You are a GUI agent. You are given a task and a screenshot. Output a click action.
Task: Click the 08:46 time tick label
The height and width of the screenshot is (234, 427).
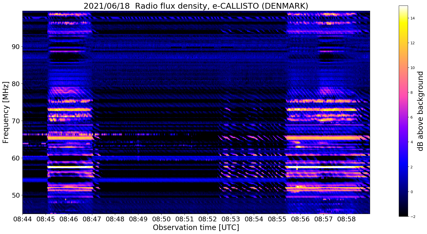(69, 219)
